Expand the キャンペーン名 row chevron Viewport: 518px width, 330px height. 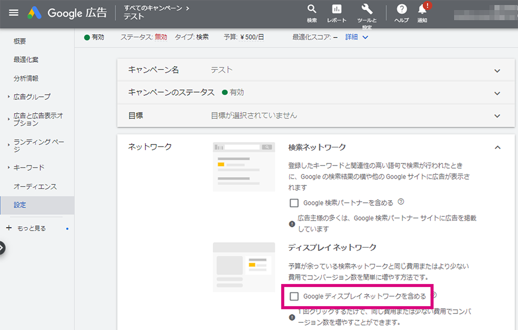click(x=497, y=71)
